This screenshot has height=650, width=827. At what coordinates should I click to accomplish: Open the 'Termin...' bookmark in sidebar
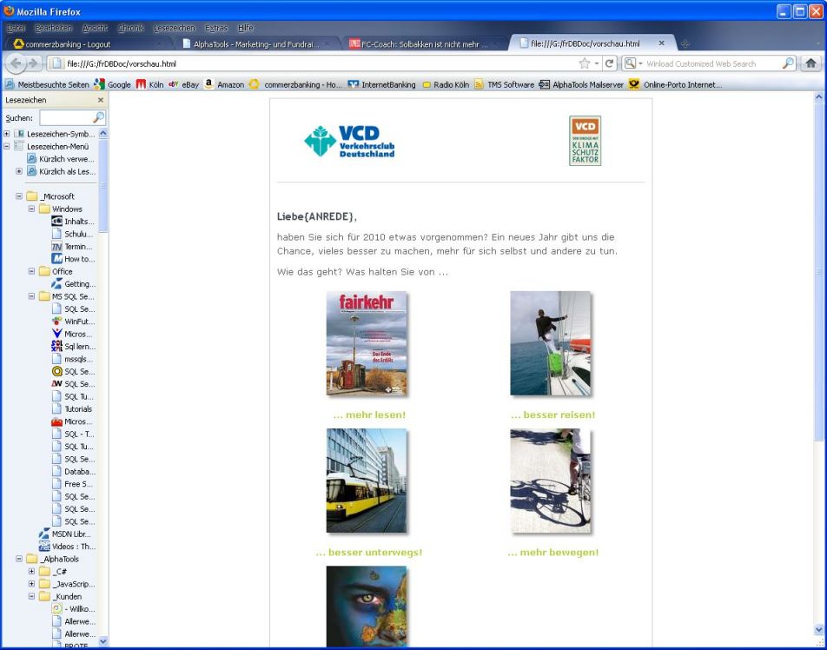pos(73,247)
